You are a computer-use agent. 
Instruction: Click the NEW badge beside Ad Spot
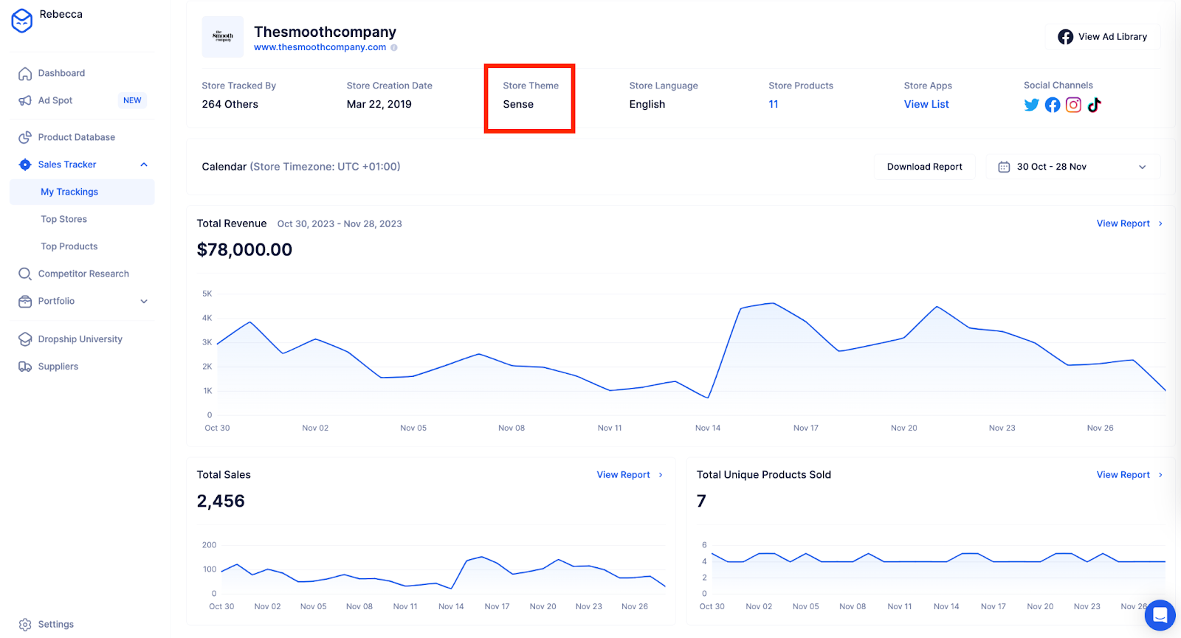click(132, 100)
